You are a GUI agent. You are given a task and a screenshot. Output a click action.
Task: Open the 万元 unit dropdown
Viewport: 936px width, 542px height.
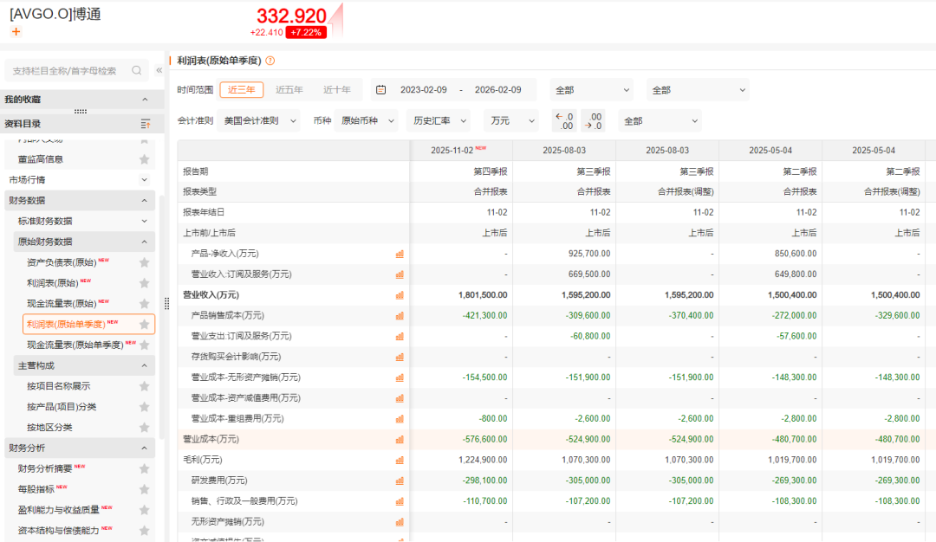[x=513, y=120]
